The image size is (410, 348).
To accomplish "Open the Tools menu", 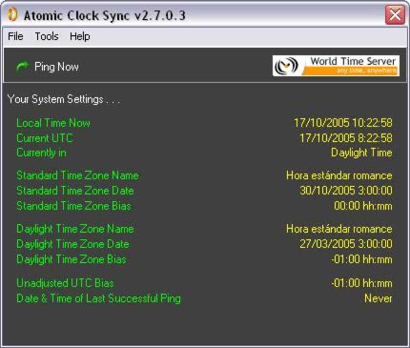I will 47,37.
